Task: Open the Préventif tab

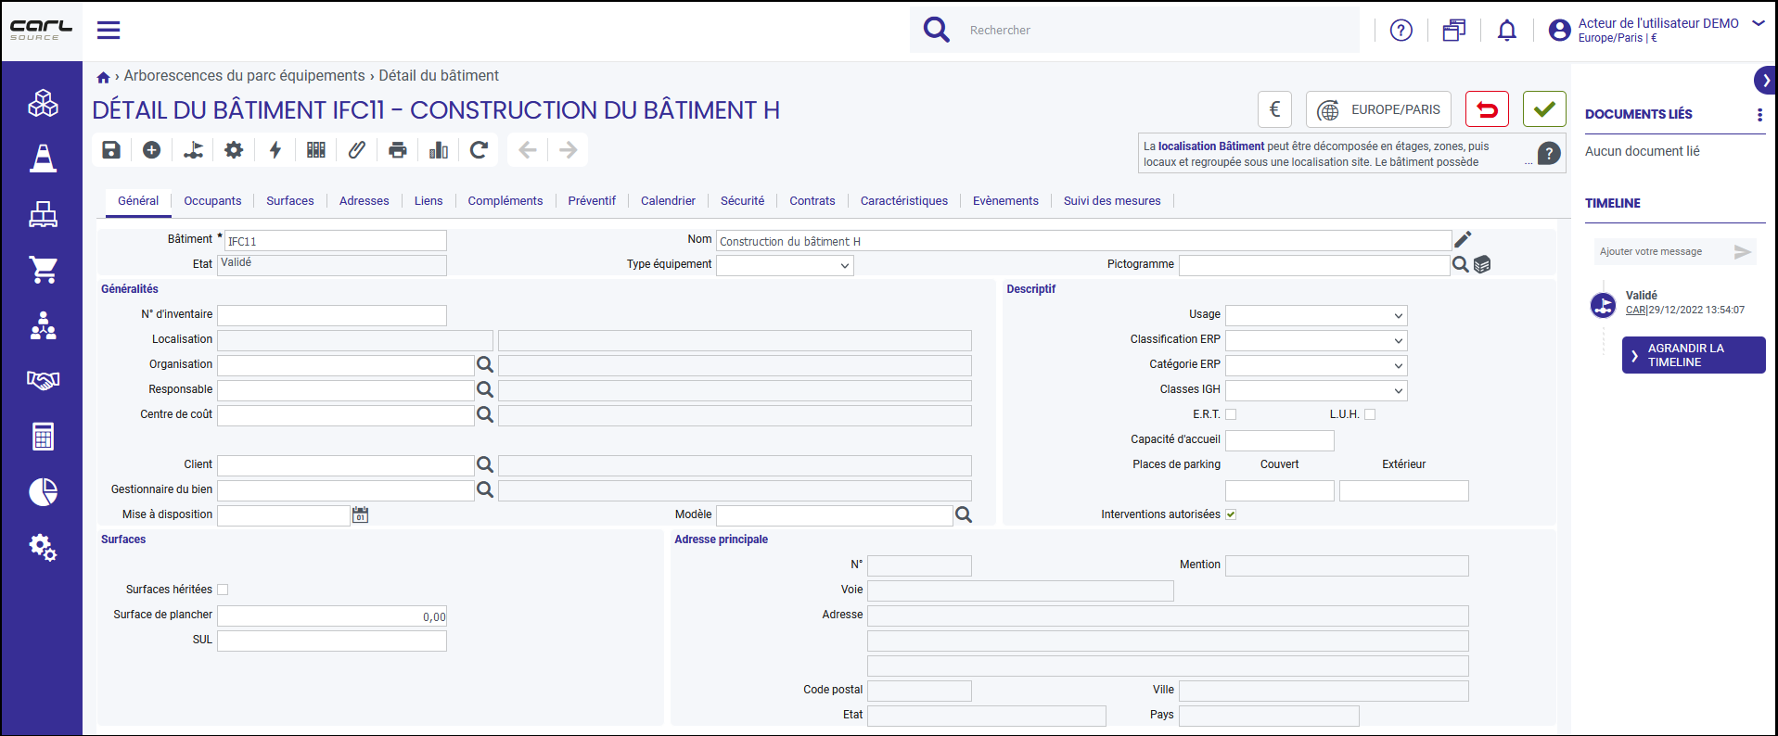Action: pos(592,201)
